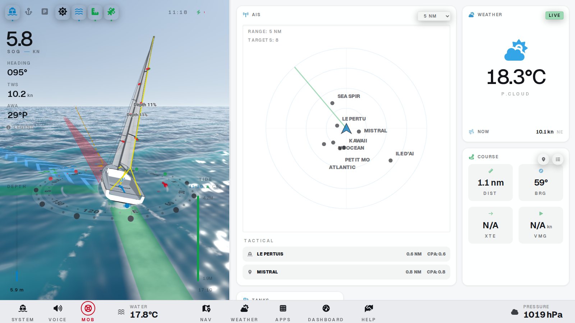Toggle the green depth ruler overlay
Image resolution: width=575 pixels, height=323 pixels.
95,12
